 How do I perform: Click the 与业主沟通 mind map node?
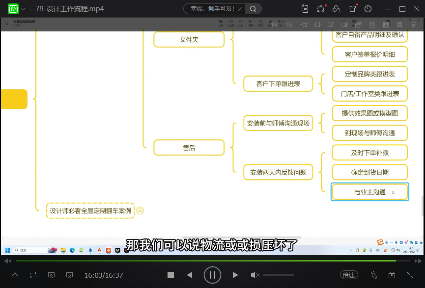pyautogui.click(x=369, y=192)
